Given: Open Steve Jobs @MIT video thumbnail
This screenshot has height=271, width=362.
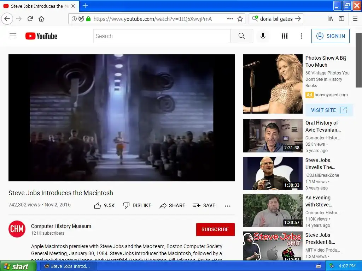Looking at the screenshot, I should click(273, 246).
